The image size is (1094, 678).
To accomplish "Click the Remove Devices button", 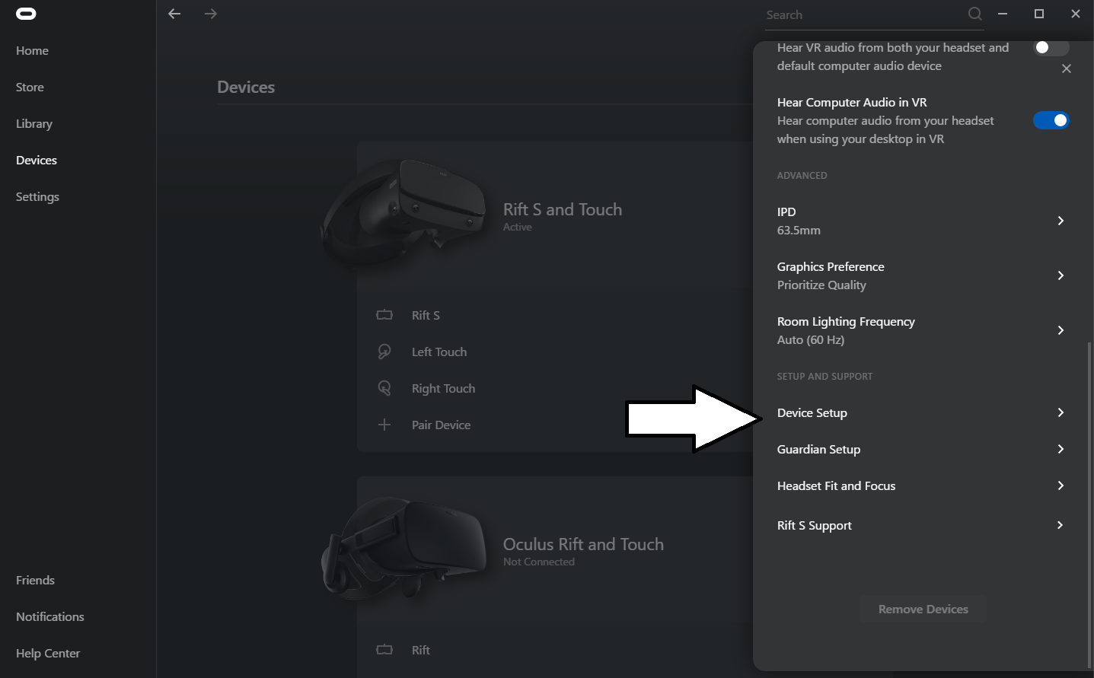I will click(x=923, y=609).
